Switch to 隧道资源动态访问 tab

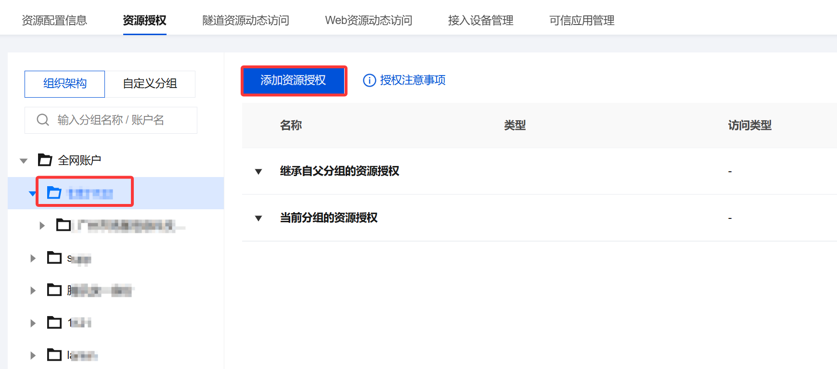point(245,20)
